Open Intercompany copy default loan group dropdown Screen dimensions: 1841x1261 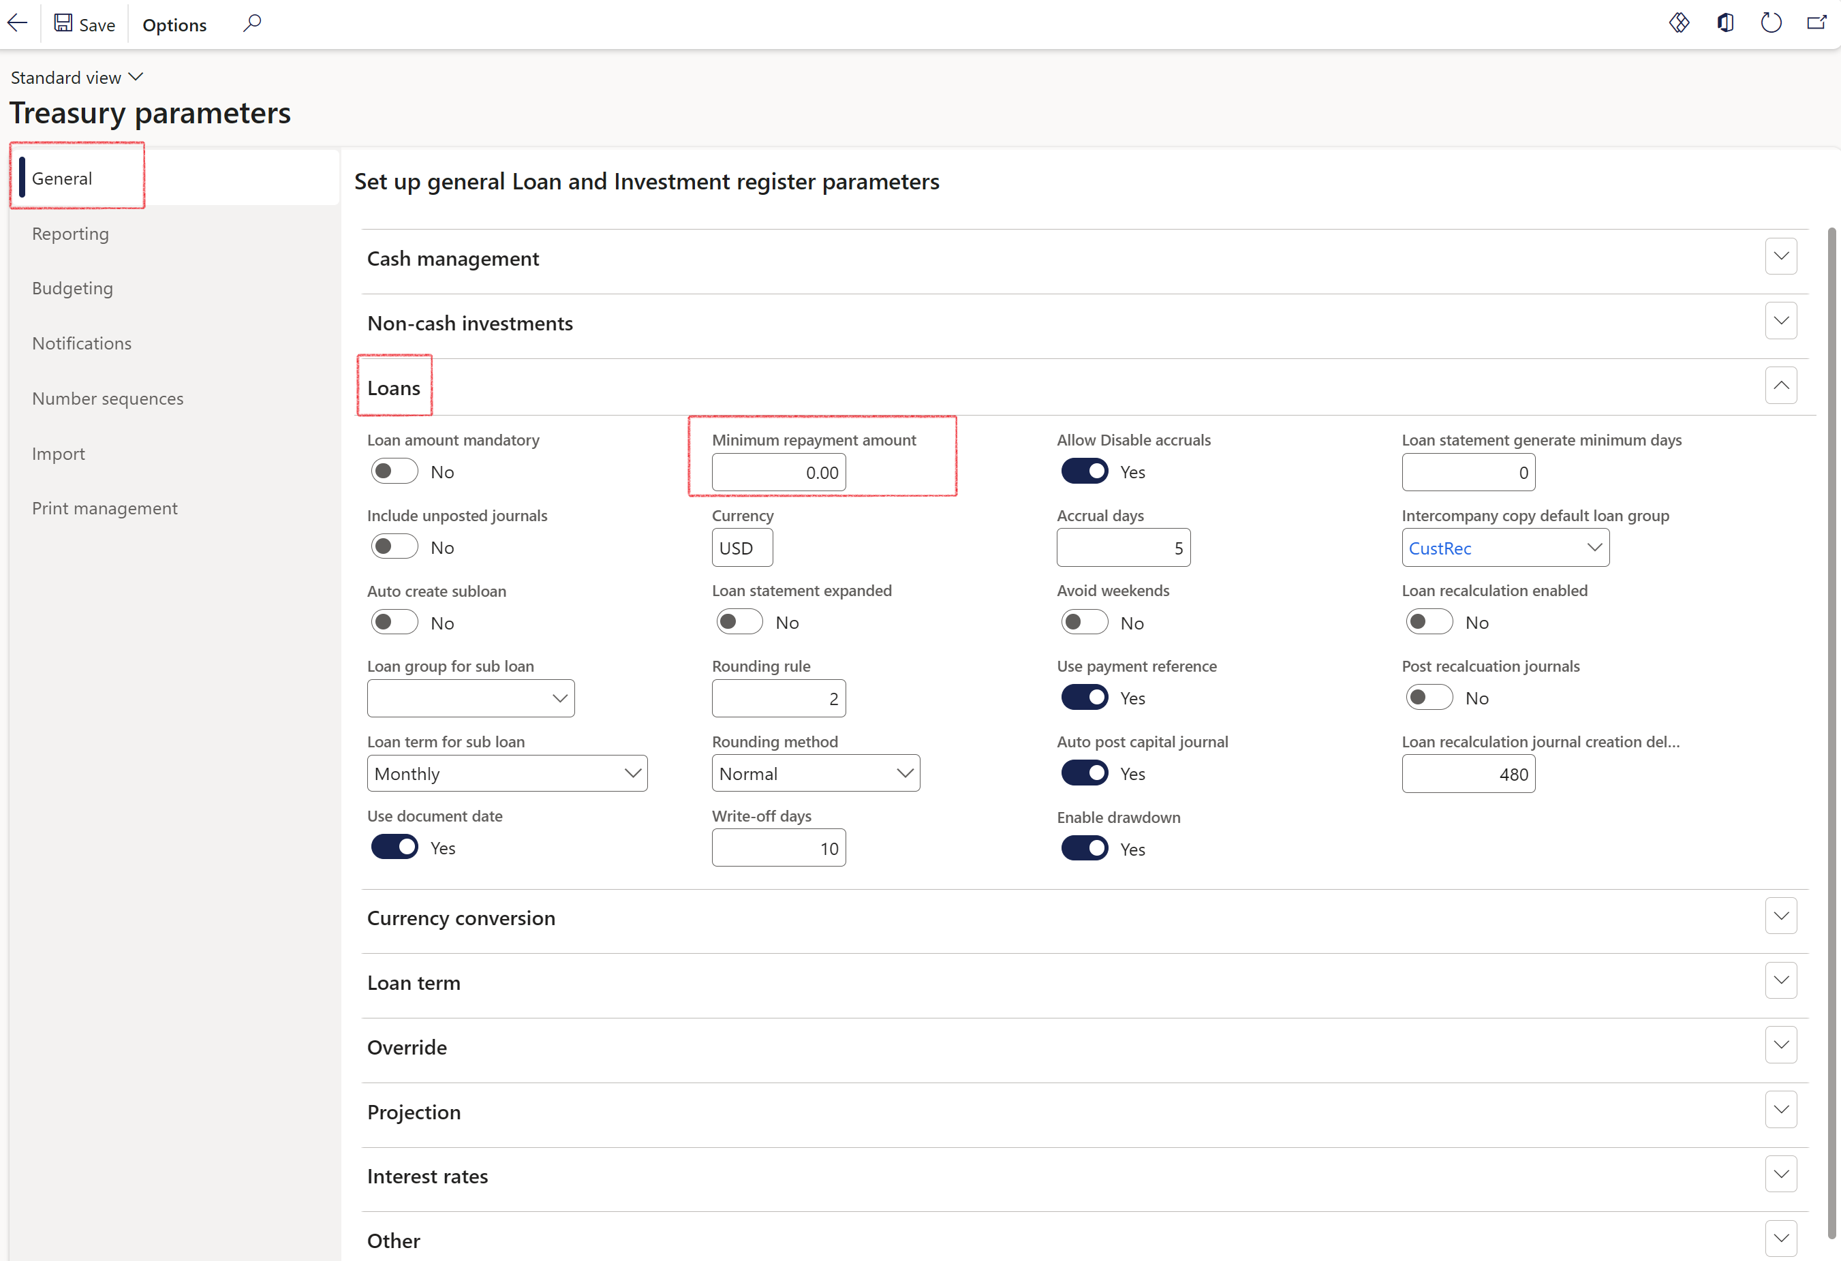(x=1505, y=547)
